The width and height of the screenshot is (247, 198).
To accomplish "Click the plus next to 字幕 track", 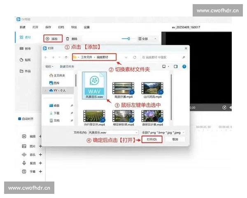I will click(x=40, y=171).
